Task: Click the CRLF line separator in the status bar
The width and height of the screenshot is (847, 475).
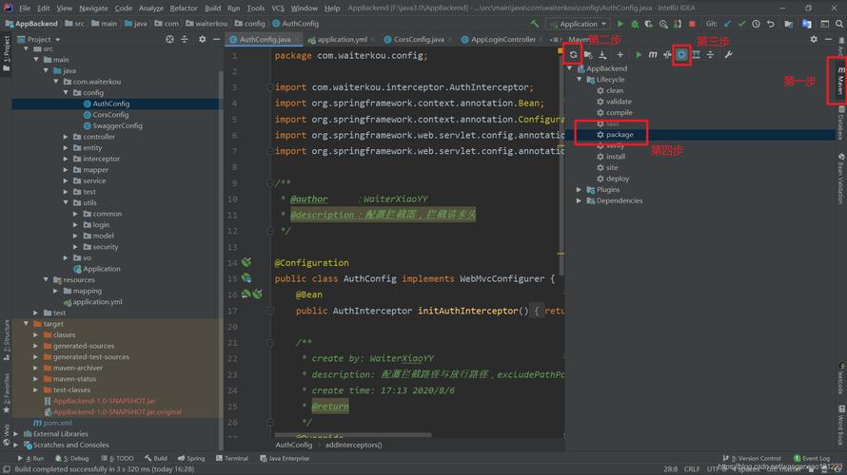Action: pyautogui.click(x=692, y=469)
